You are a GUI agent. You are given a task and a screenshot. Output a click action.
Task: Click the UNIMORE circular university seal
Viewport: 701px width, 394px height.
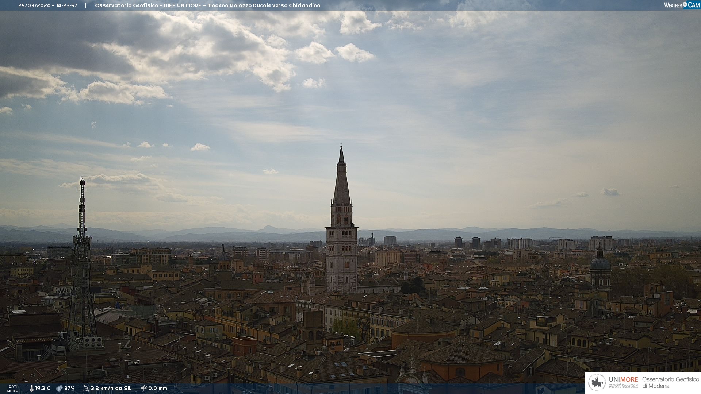tap(597, 383)
